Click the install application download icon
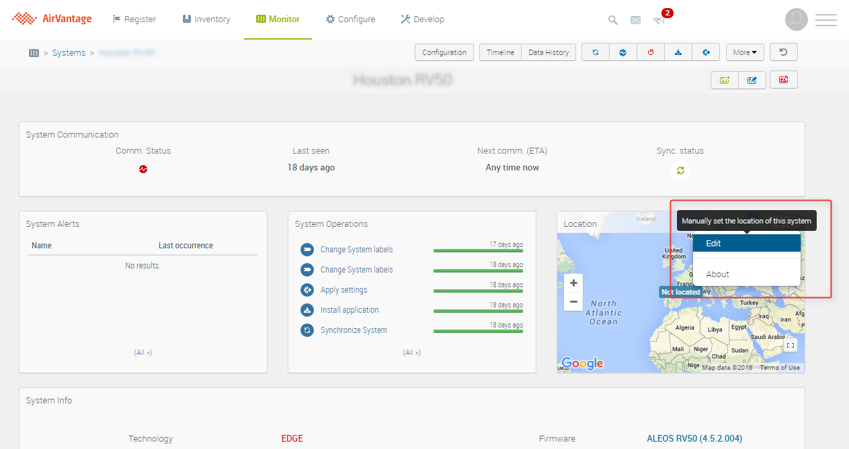Image resolution: width=849 pixels, height=449 pixels. pyautogui.click(x=678, y=52)
